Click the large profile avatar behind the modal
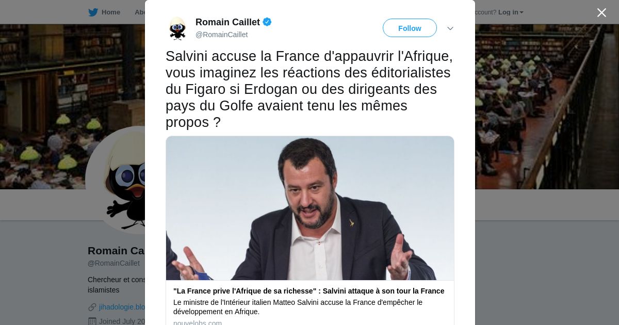Viewport: 619px width, 325px height. pyautogui.click(x=116, y=180)
